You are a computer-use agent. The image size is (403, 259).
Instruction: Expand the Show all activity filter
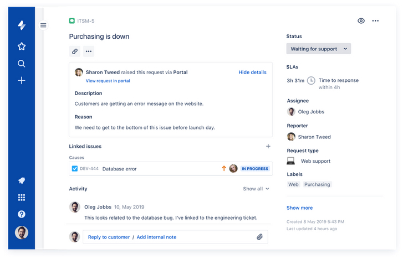pyautogui.click(x=256, y=189)
